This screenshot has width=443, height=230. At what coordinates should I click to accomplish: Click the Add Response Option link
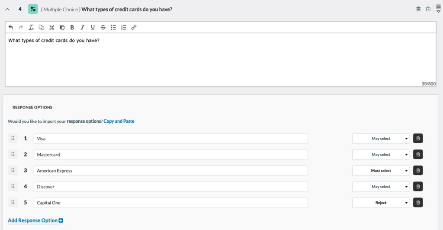(x=35, y=220)
